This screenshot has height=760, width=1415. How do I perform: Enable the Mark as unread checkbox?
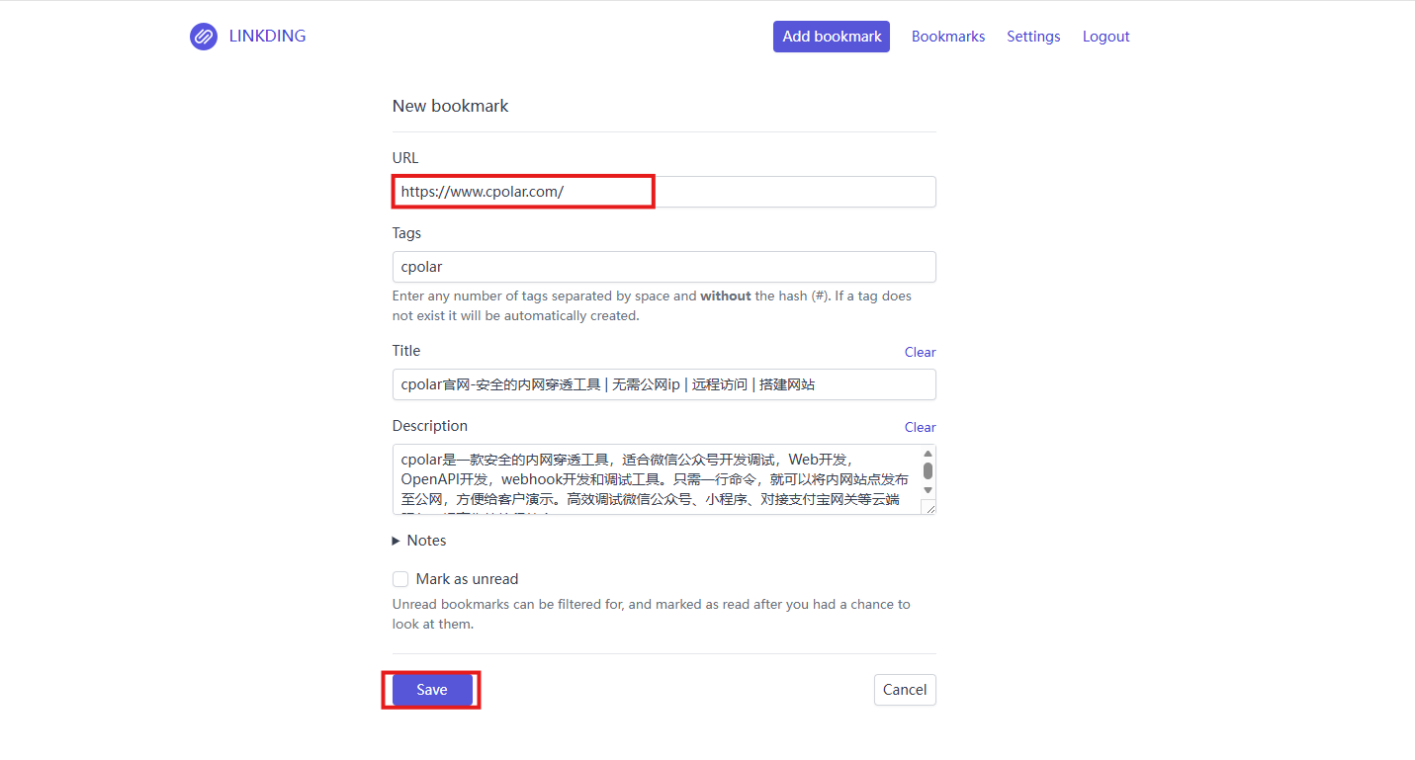pyautogui.click(x=400, y=579)
